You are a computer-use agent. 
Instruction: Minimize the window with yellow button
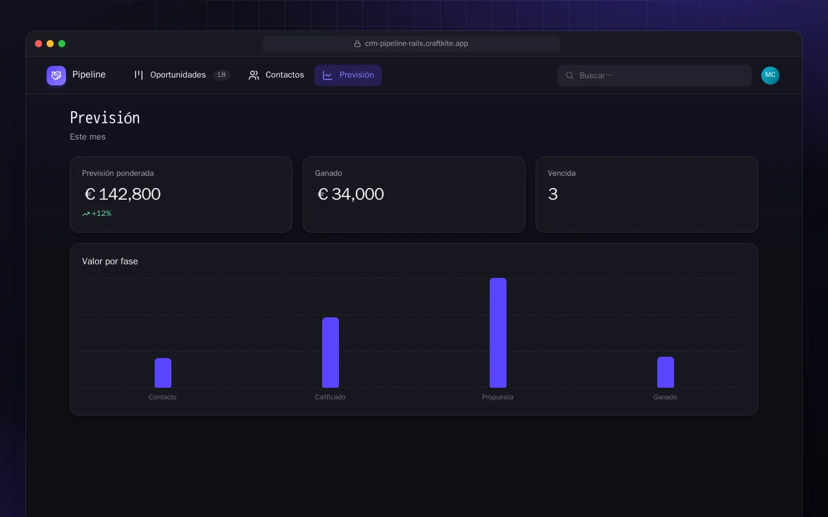coord(50,43)
